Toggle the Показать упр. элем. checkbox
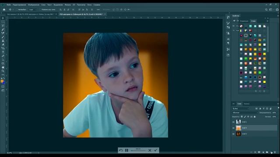This screenshot has width=280, height=157. (40, 10)
